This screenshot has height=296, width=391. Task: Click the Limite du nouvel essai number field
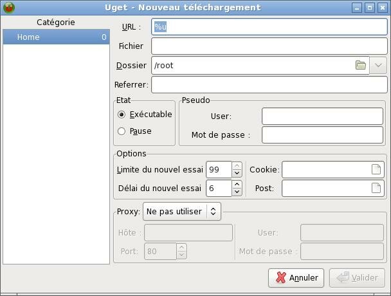pos(219,169)
